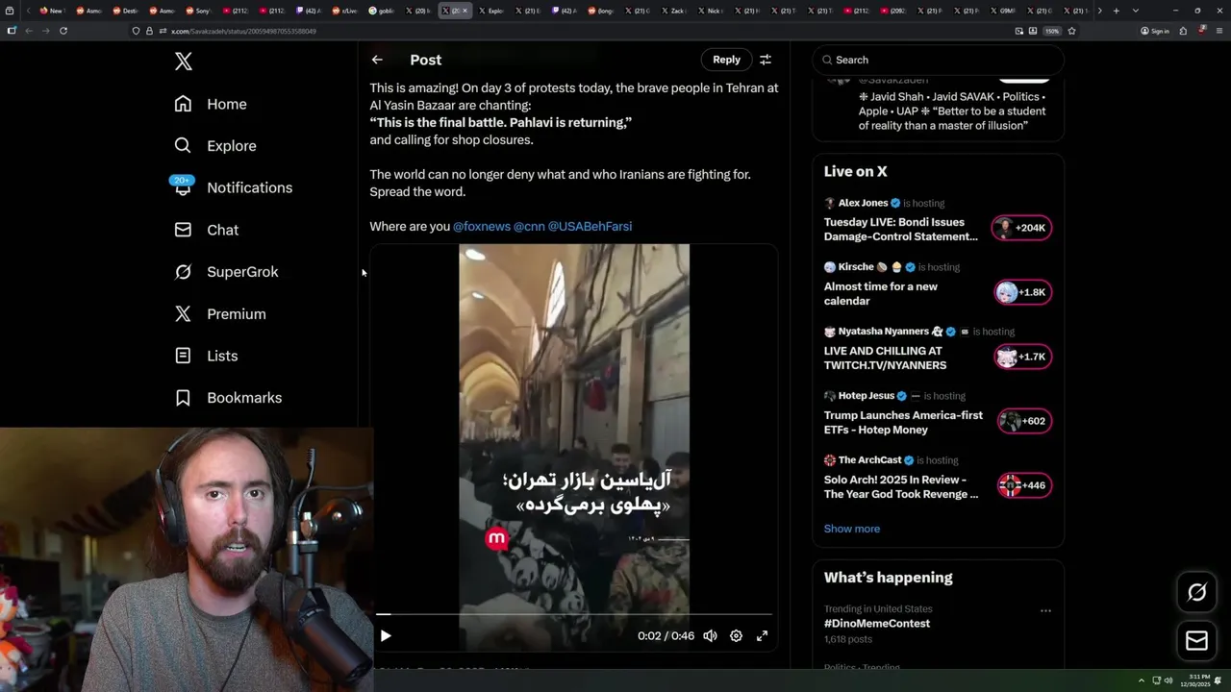
Task: Enter video fullscreen mode
Action: (x=762, y=635)
